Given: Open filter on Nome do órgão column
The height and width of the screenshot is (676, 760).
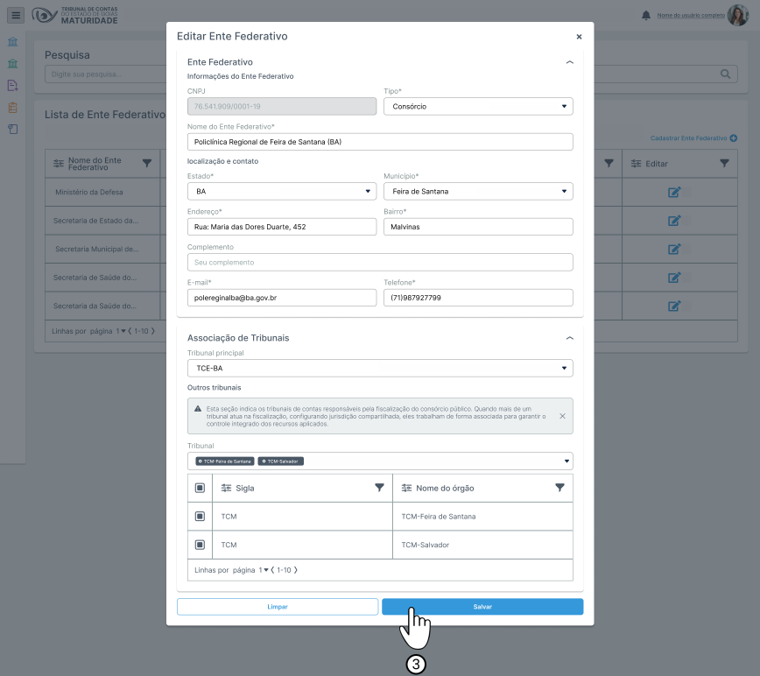Looking at the screenshot, I should [x=559, y=488].
